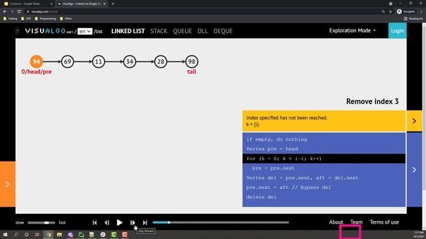426x239 pixels.
Task: Open the en language selector
Action: 85,31
